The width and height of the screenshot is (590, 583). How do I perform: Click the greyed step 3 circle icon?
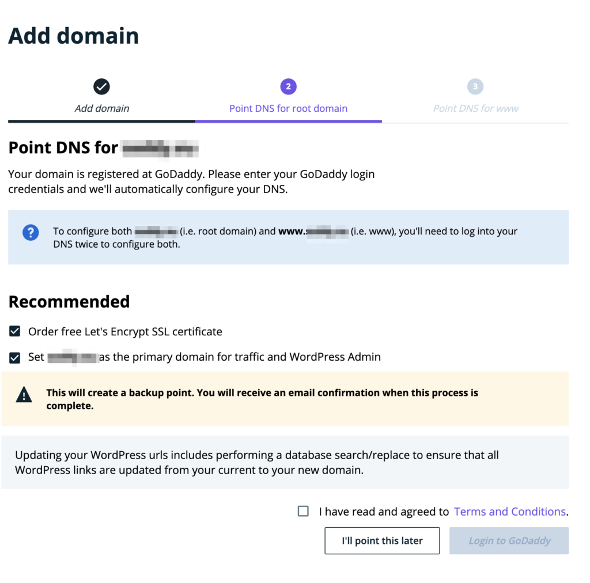pyautogui.click(x=475, y=87)
